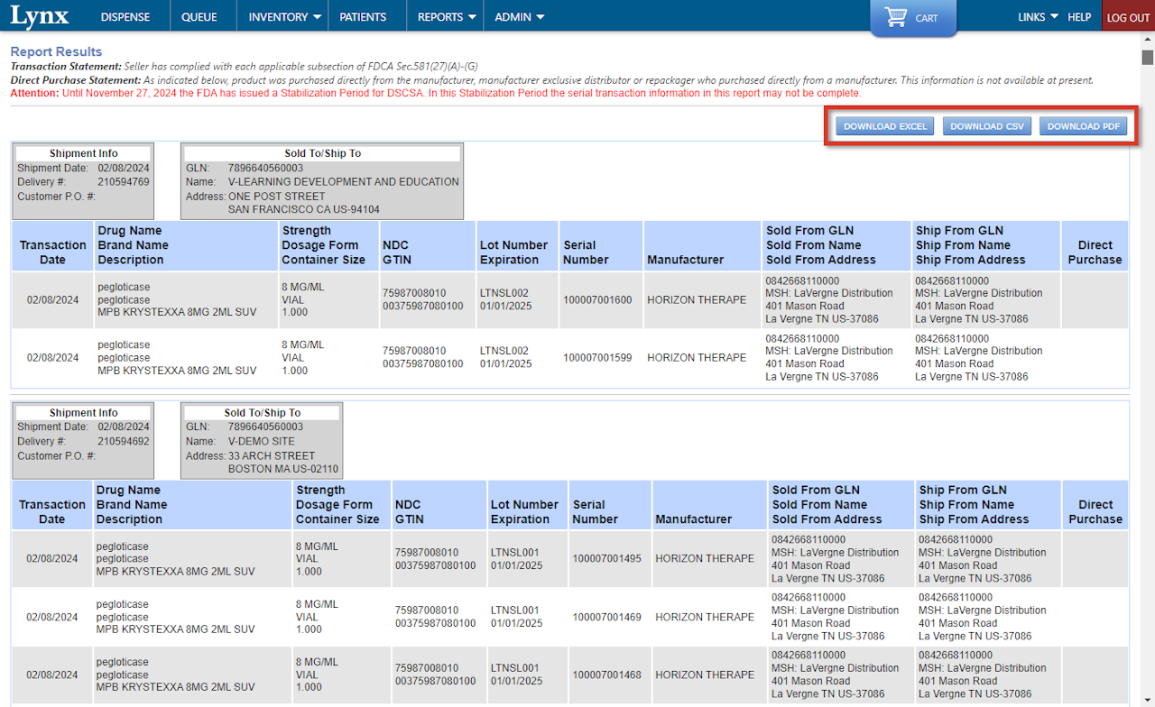Image resolution: width=1155 pixels, height=707 pixels.
Task: Click the Lynx logo
Action: coord(39,16)
